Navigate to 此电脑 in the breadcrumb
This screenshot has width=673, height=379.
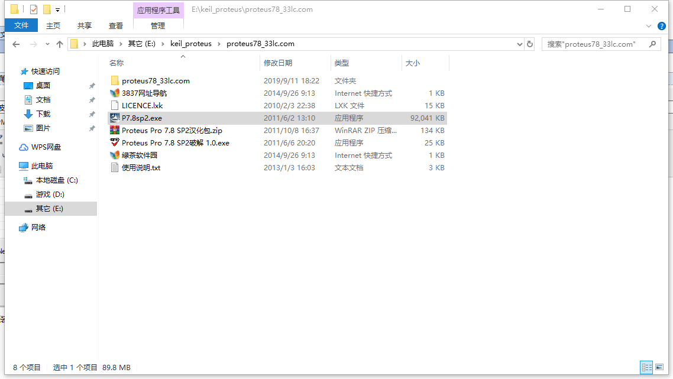pyautogui.click(x=103, y=44)
